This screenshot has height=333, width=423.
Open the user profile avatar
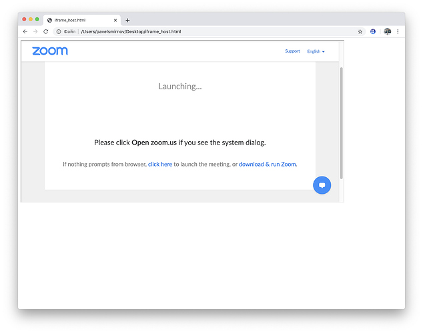[x=388, y=31]
